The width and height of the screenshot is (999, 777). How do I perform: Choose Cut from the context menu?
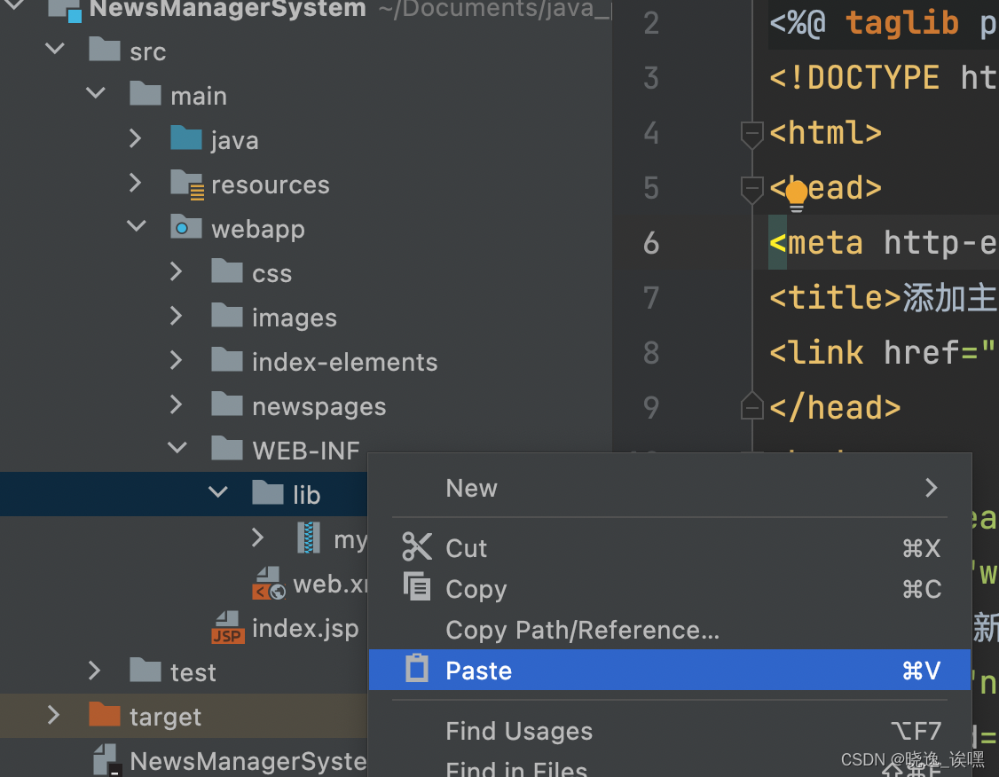coord(670,548)
